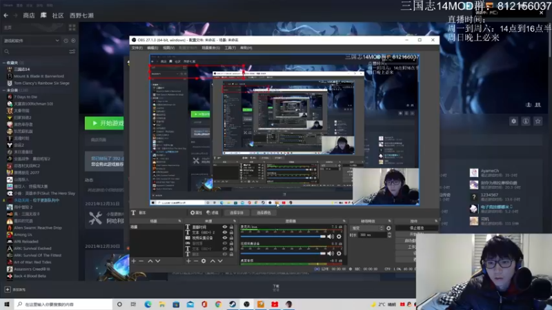Adjust the 视频采集设备 volume slider
The image size is (552, 310).
[283, 254]
